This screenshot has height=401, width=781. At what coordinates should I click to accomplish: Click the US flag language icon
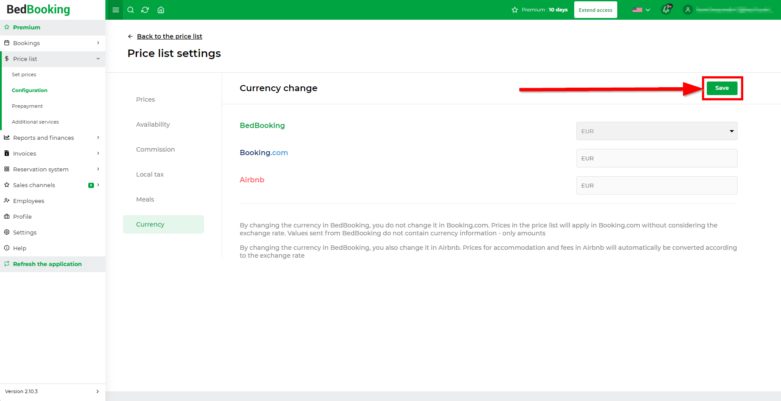click(x=637, y=10)
